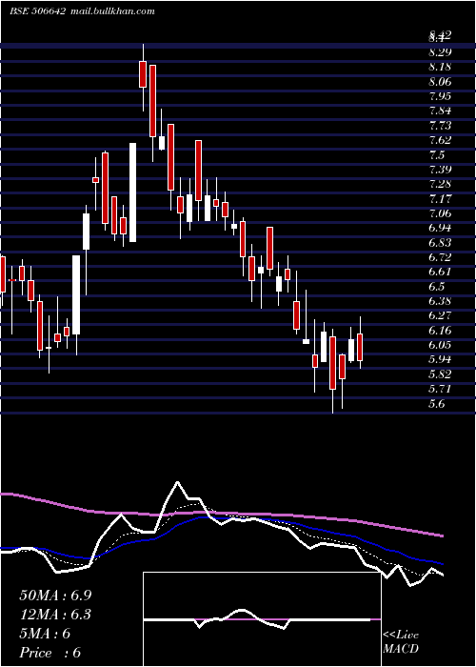
Task: Click the BSE 506642 ticker label
Action: coord(37,11)
